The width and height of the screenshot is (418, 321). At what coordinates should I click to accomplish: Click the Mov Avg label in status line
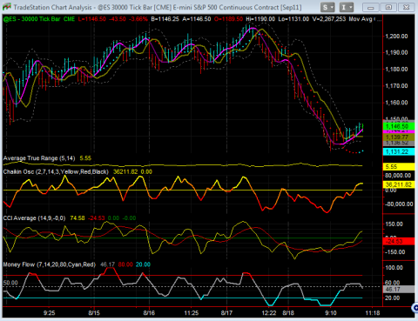point(361,19)
